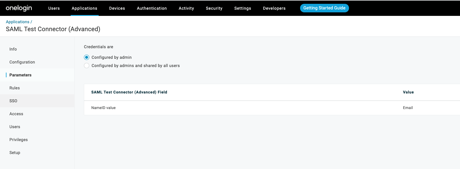Click the NameID value field row
Screen dimensions: 460x169
pos(272,108)
